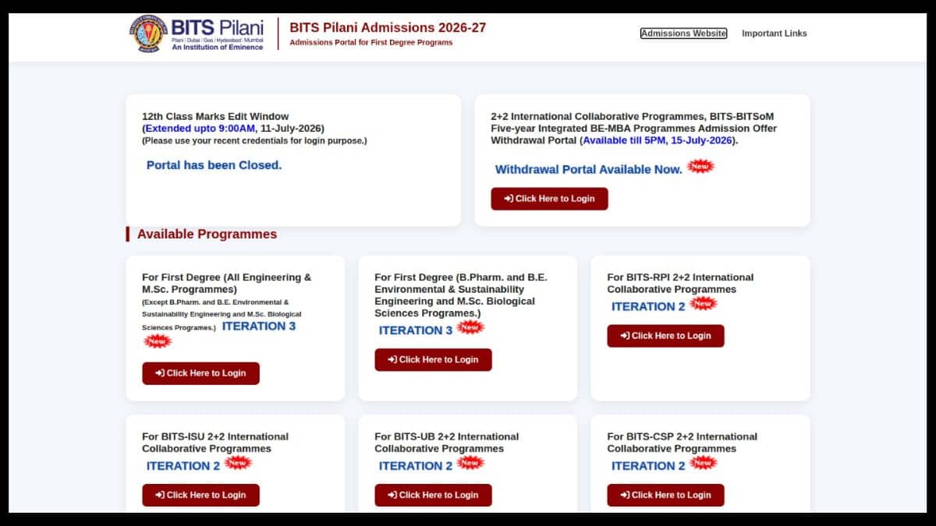Click the 'BITS Pilani Admissions 2026-27' title

tap(388, 27)
